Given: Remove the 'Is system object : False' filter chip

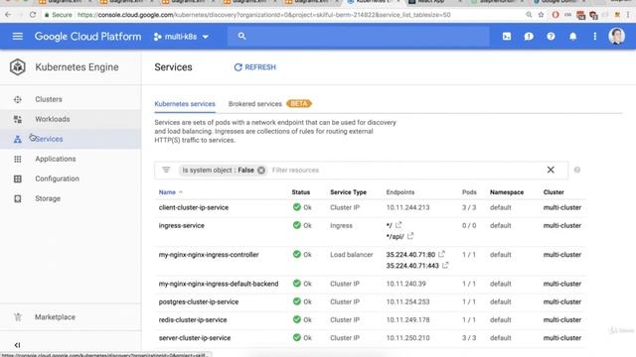Looking at the screenshot, I should (x=261, y=171).
